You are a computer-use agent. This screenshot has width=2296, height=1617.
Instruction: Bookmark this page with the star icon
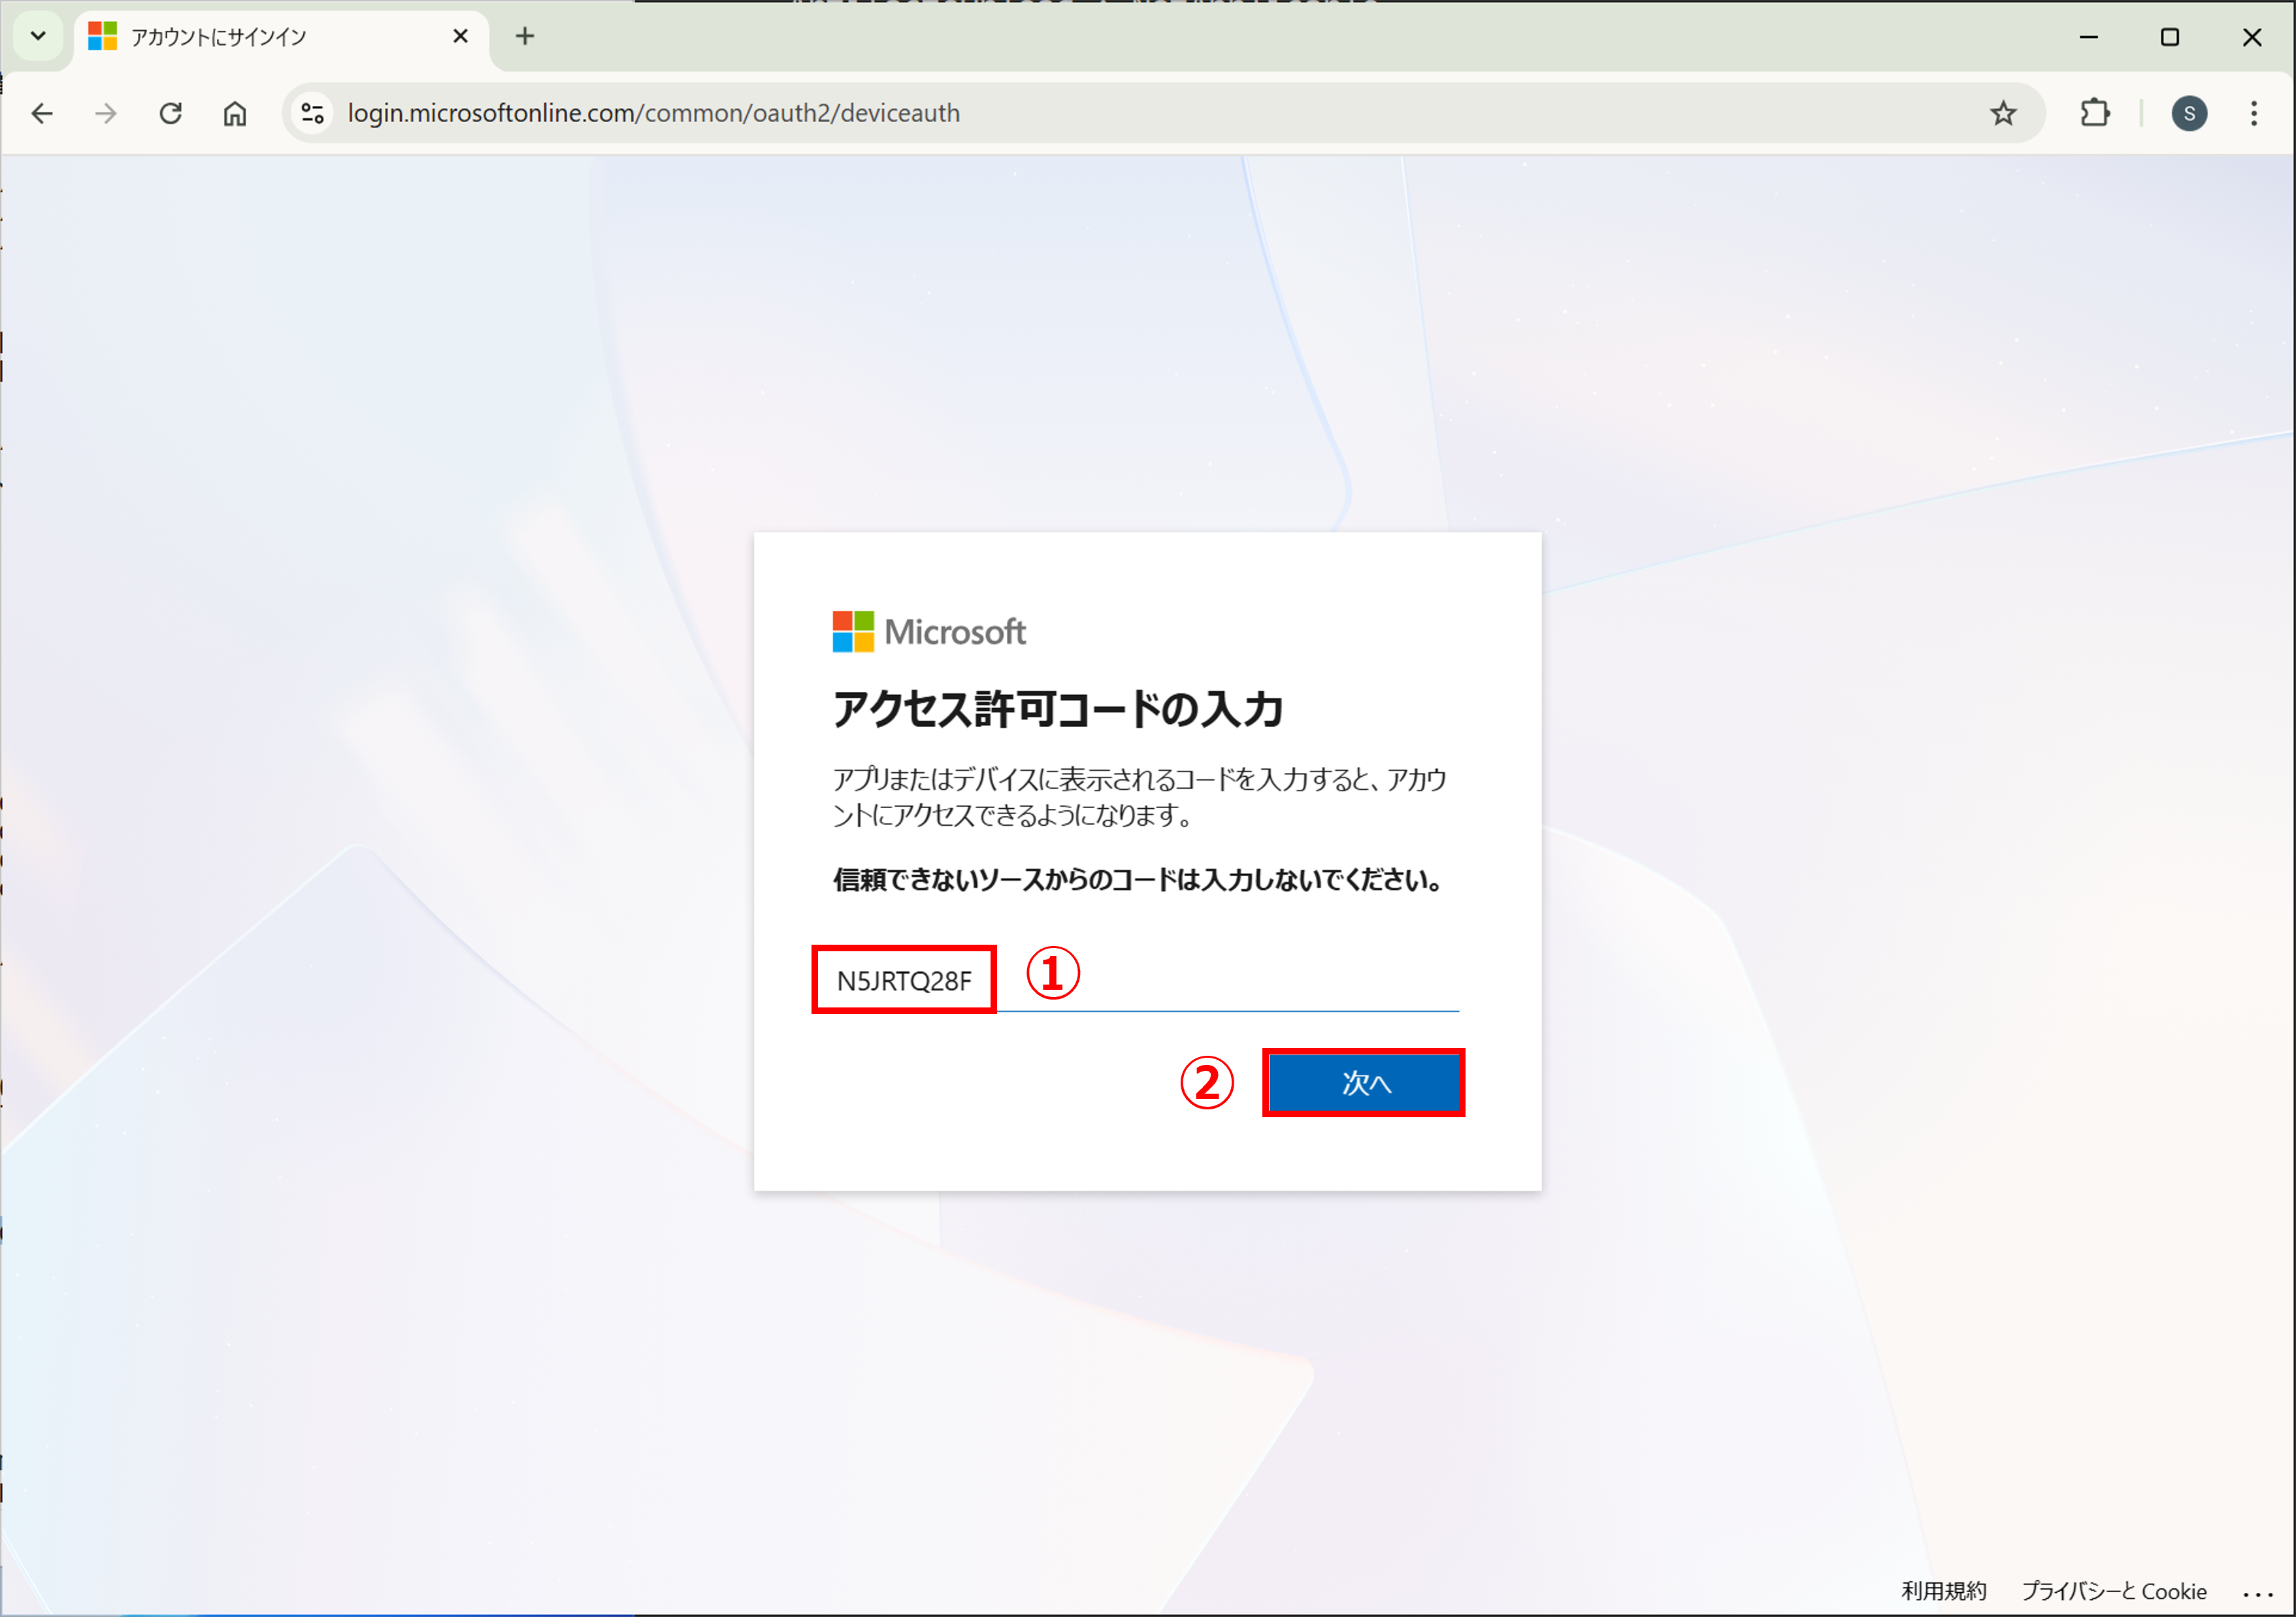(2003, 114)
